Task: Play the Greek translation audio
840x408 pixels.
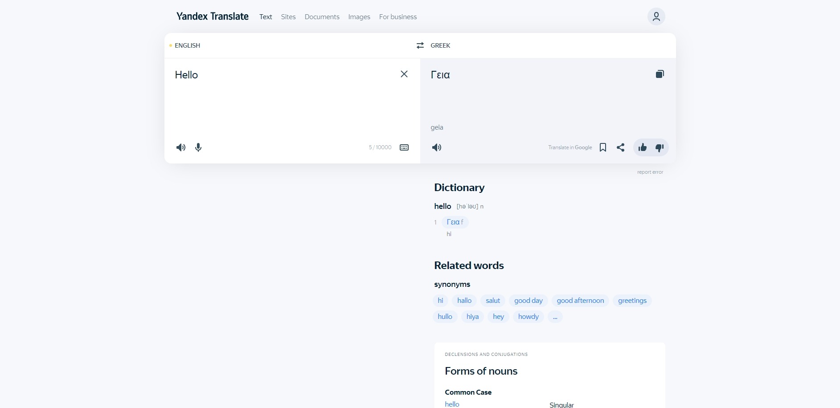Action: [437, 147]
